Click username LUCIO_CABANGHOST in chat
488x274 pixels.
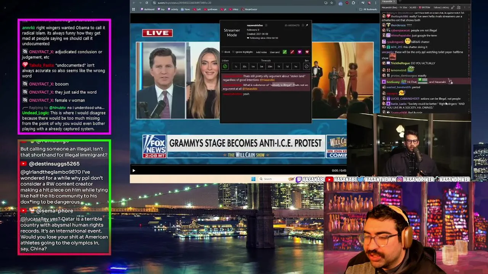coord(405,99)
